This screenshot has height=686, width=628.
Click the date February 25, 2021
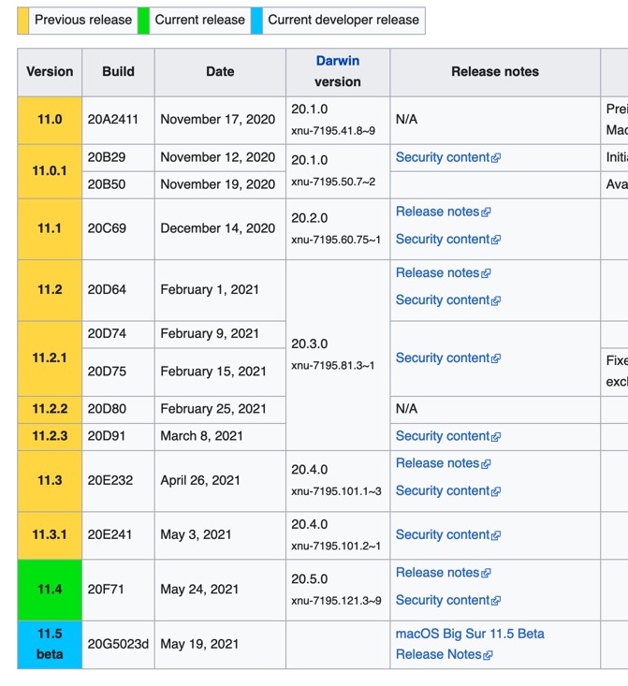(213, 409)
